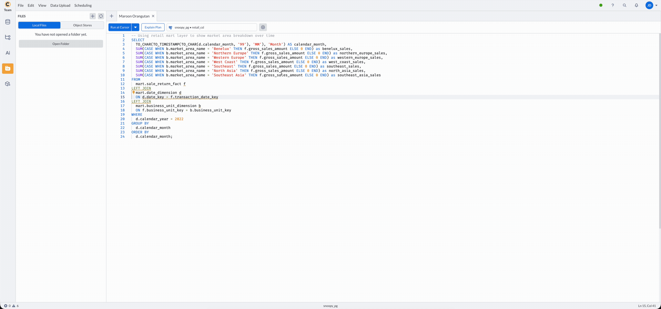The height and width of the screenshot is (309, 661).
Task: Switch to Object Stores view
Action: point(82,25)
